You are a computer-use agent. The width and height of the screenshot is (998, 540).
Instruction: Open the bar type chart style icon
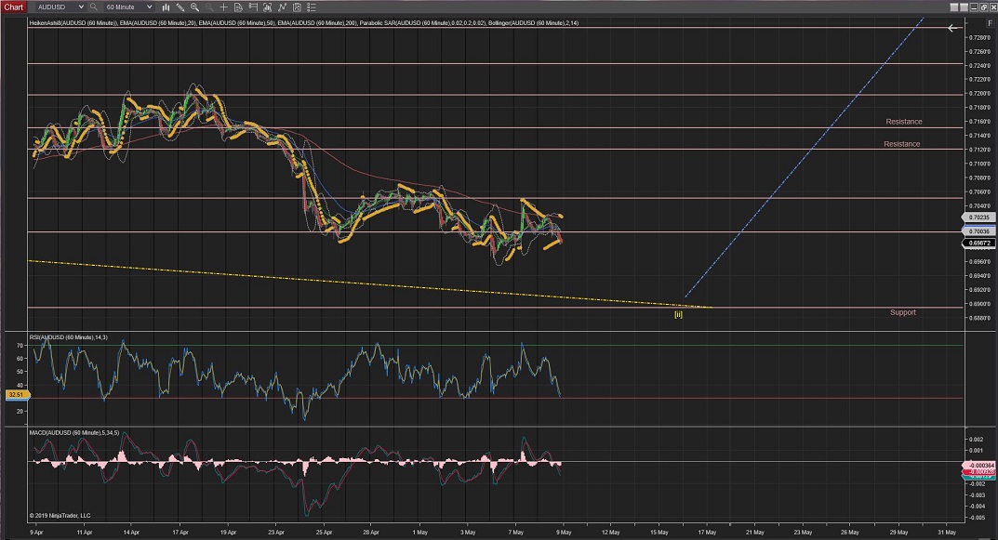pos(164,7)
